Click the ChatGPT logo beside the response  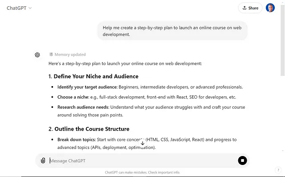pos(37,55)
